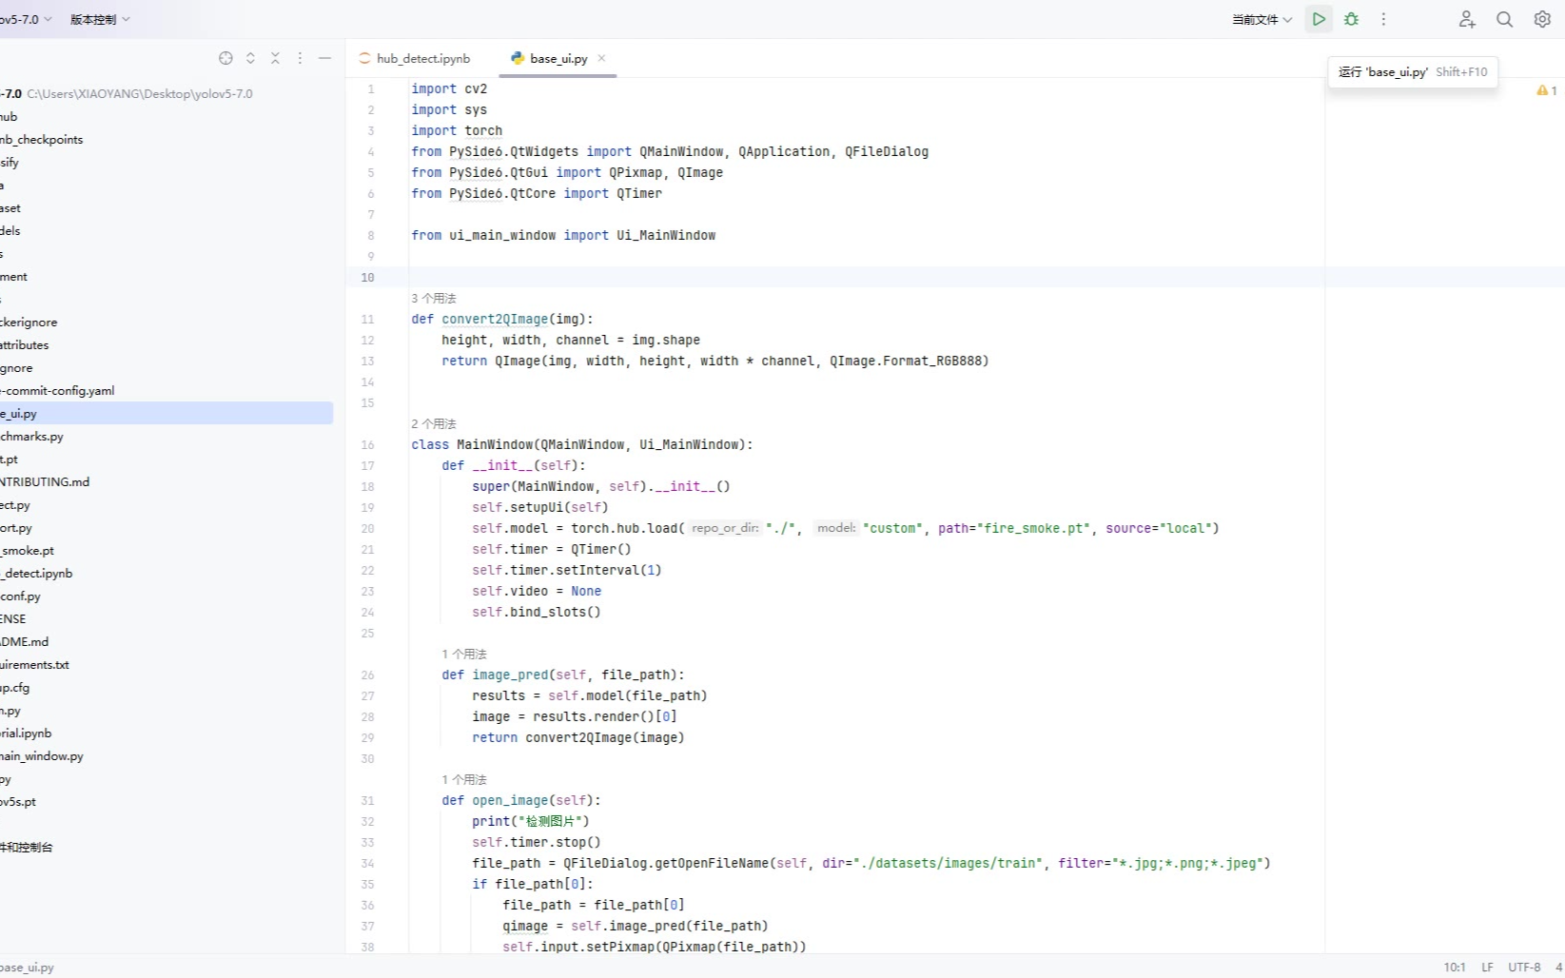
Task: Expand all items in project panel
Action: click(x=250, y=58)
